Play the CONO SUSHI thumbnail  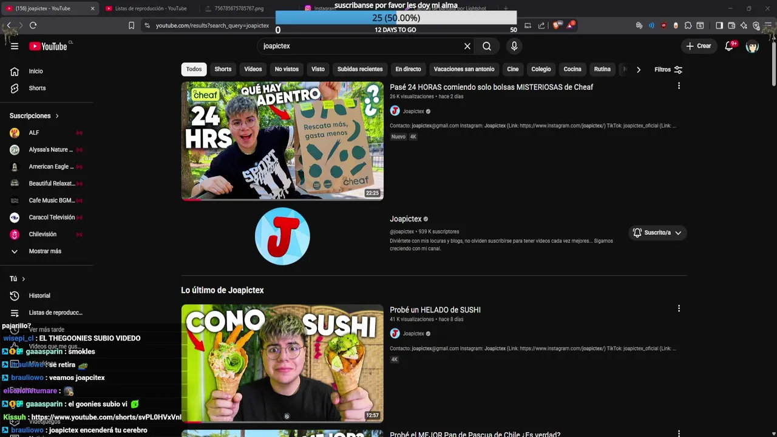282,364
